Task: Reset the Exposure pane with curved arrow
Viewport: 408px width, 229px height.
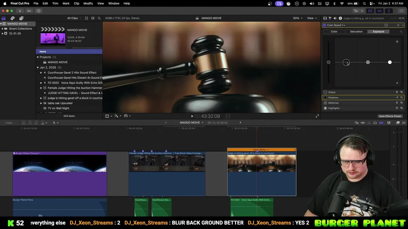Action: (401, 31)
